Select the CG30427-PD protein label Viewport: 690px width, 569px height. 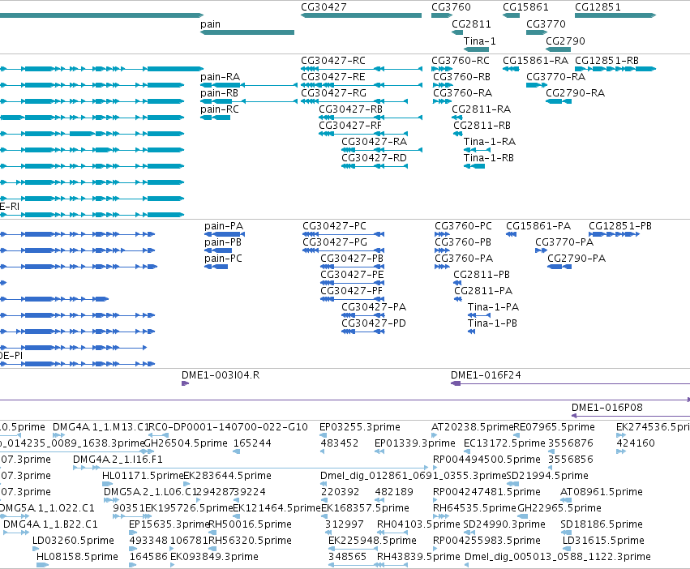(374, 323)
